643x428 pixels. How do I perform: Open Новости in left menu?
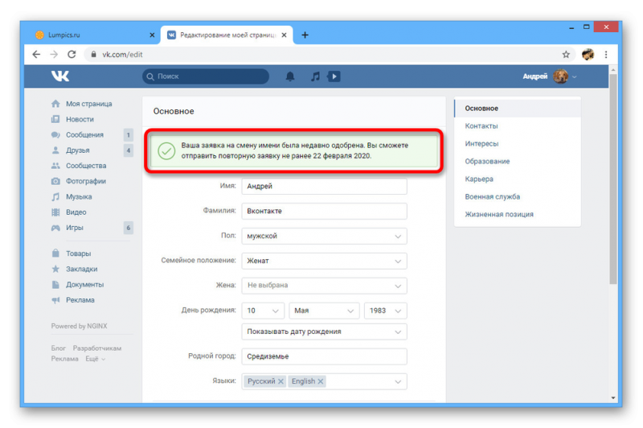(72, 119)
